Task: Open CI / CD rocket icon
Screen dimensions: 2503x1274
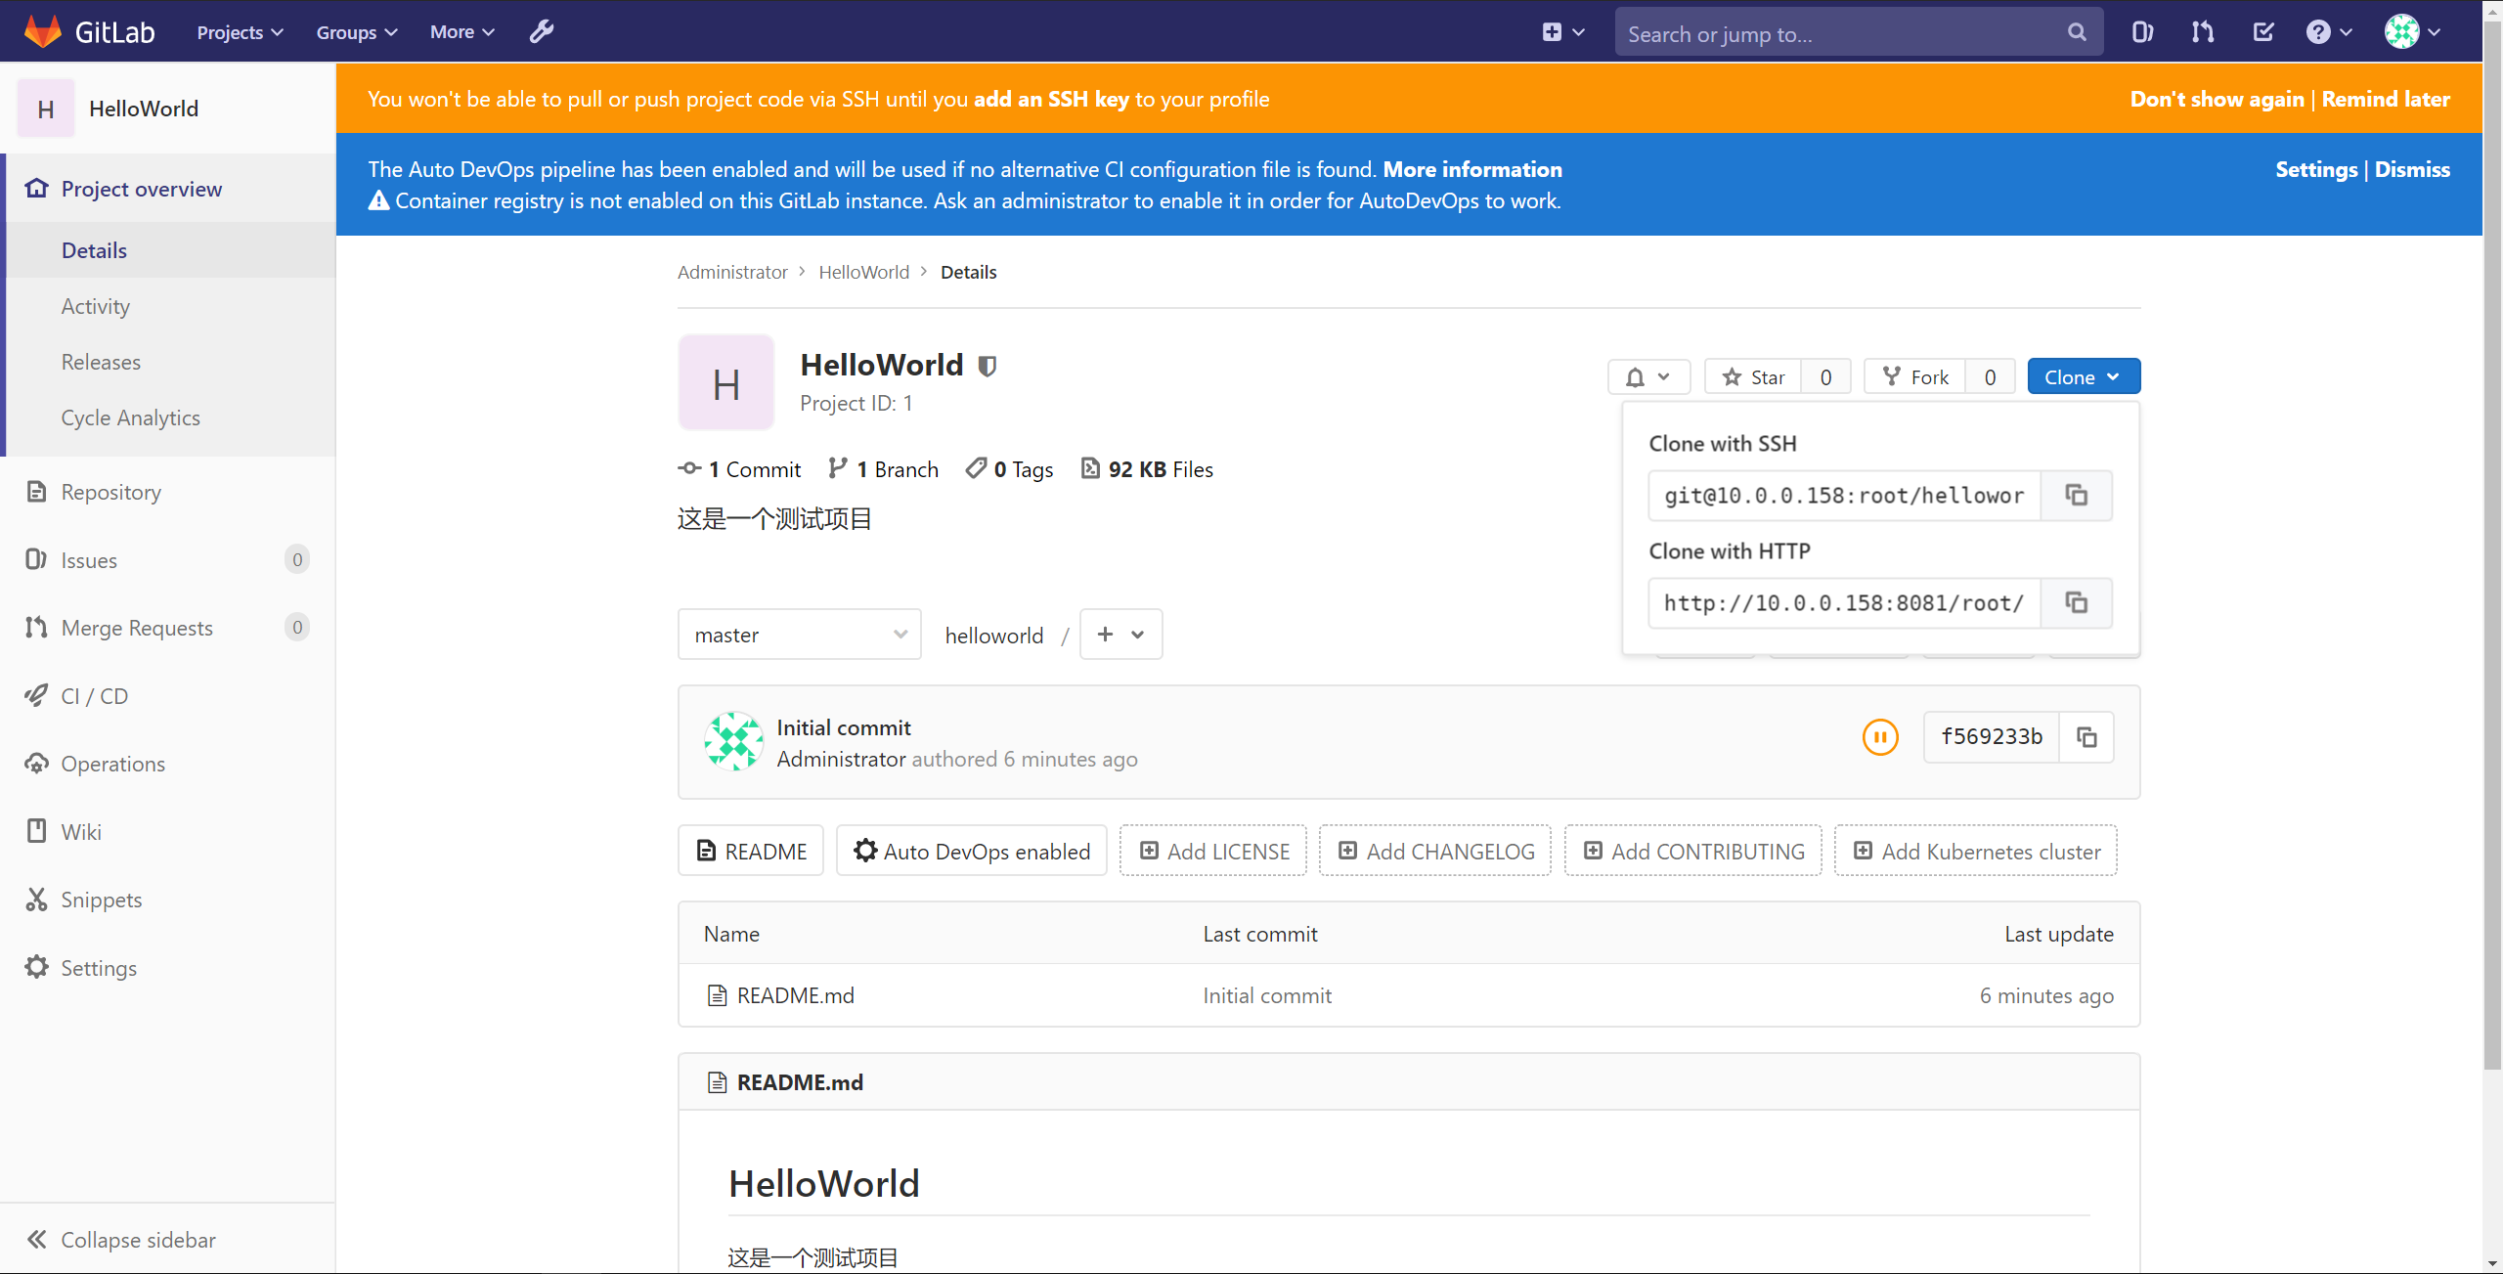Action: [36, 696]
